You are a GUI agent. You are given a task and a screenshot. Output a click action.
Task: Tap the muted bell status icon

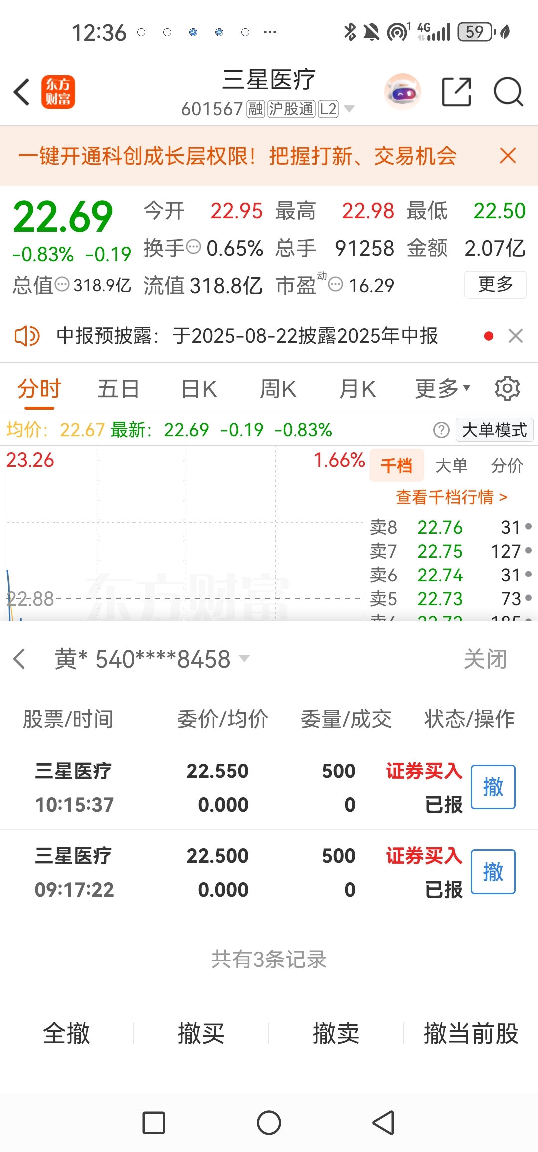click(x=371, y=33)
